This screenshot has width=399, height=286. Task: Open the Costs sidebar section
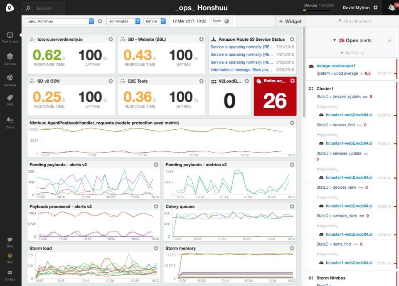pyautogui.click(x=10, y=122)
